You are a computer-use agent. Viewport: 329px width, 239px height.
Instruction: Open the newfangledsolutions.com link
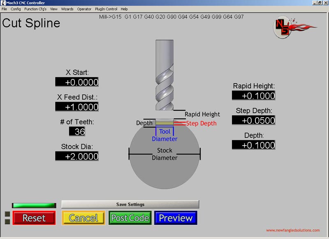tap(293, 230)
